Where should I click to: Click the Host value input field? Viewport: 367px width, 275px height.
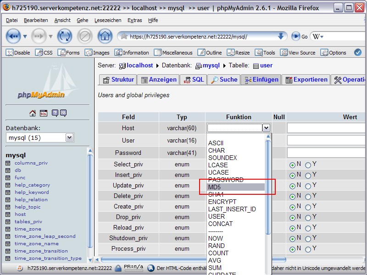coord(327,128)
